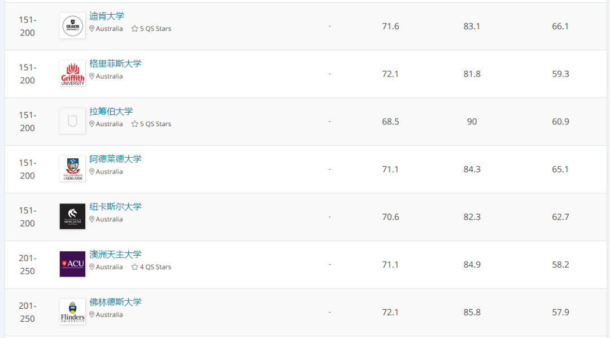Click the University of Adelaide crest logo
Viewport: 610px width, 338px height.
pyautogui.click(x=72, y=169)
